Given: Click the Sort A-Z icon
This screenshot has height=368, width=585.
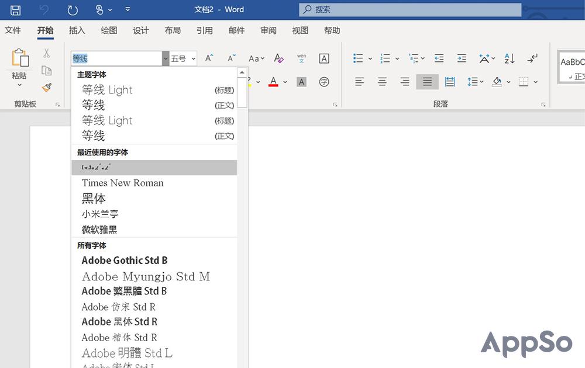Looking at the screenshot, I should 510,58.
